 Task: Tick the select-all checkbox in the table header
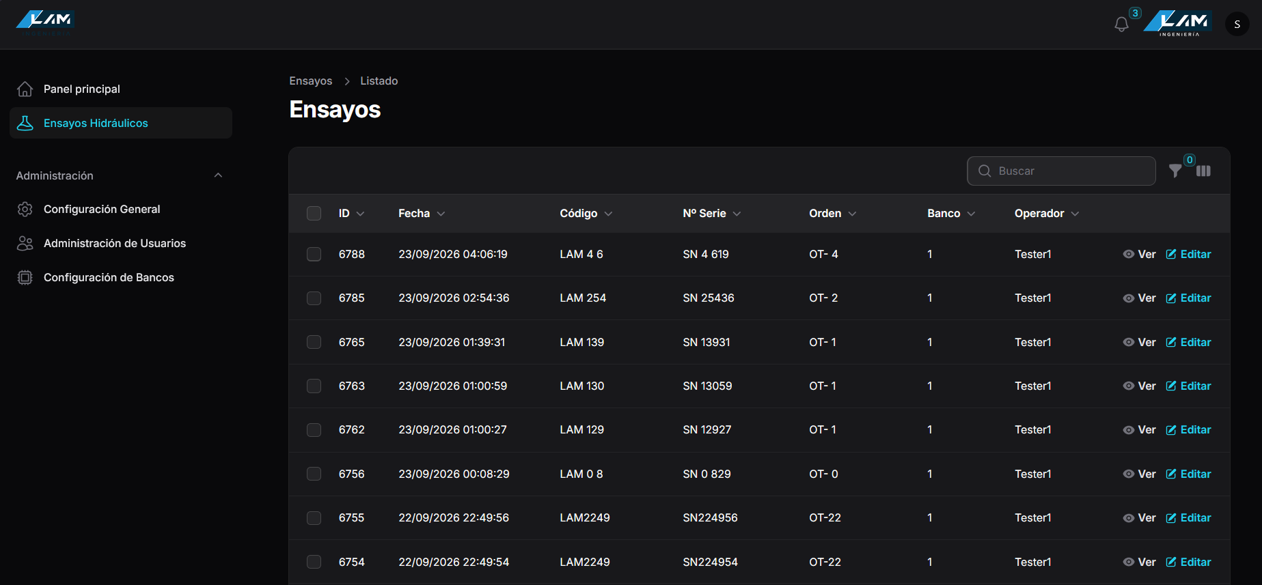[x=314, y=213]
